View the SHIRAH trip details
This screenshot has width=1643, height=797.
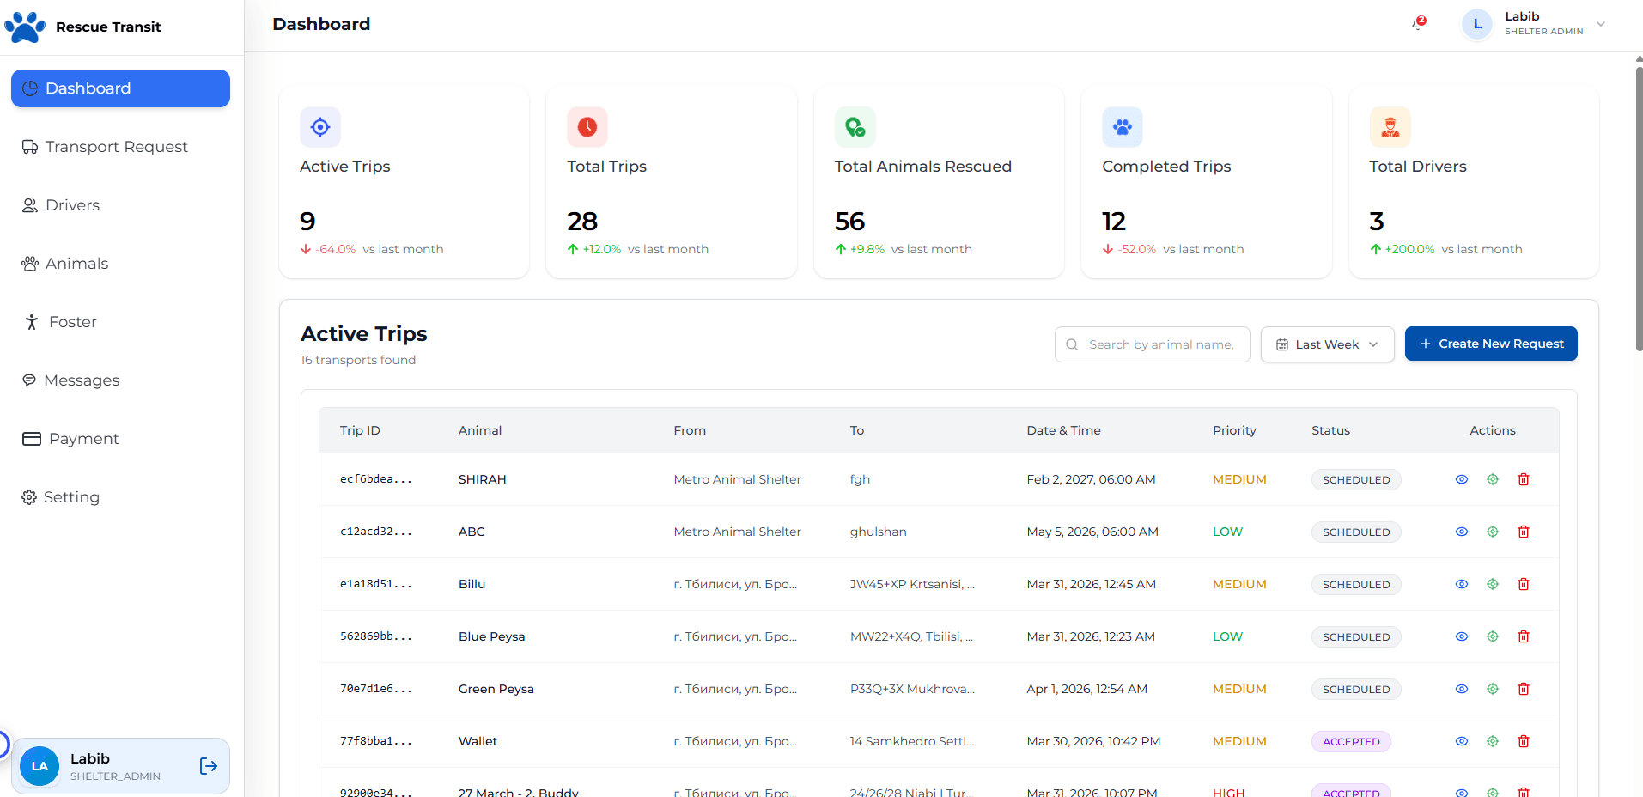(x=1462, y=479)
